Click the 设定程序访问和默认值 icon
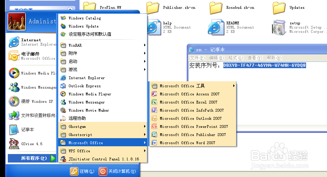Viewport: 327px width, 177px height. [x=63, y=34]
